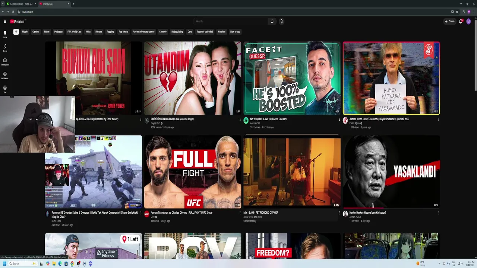Viewport: 477px width, 268px height.
Task: Select the Cars filter chip
Action: point(190,32)
